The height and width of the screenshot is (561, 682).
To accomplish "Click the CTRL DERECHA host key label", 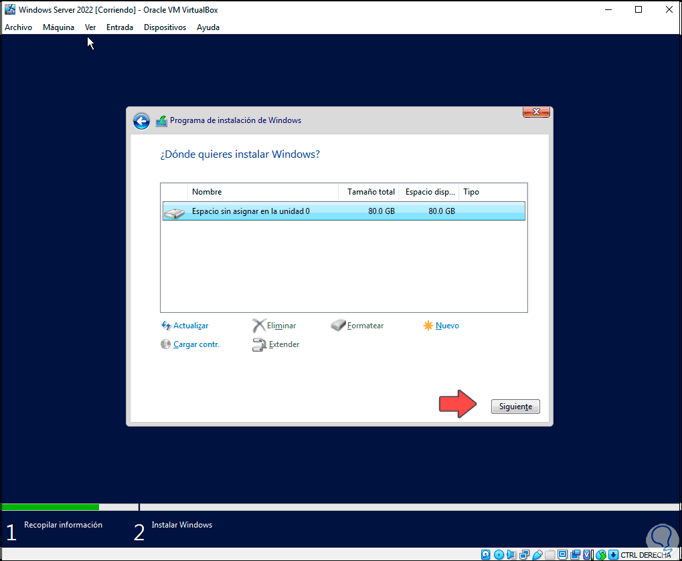I will tap(645, 555).
